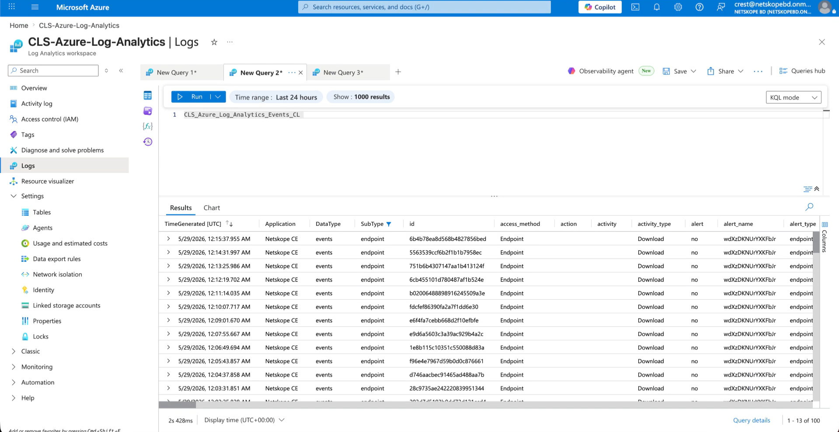Open Overview in the sidebar
This screenshot has height=432, width=839.
pos(34,88)
